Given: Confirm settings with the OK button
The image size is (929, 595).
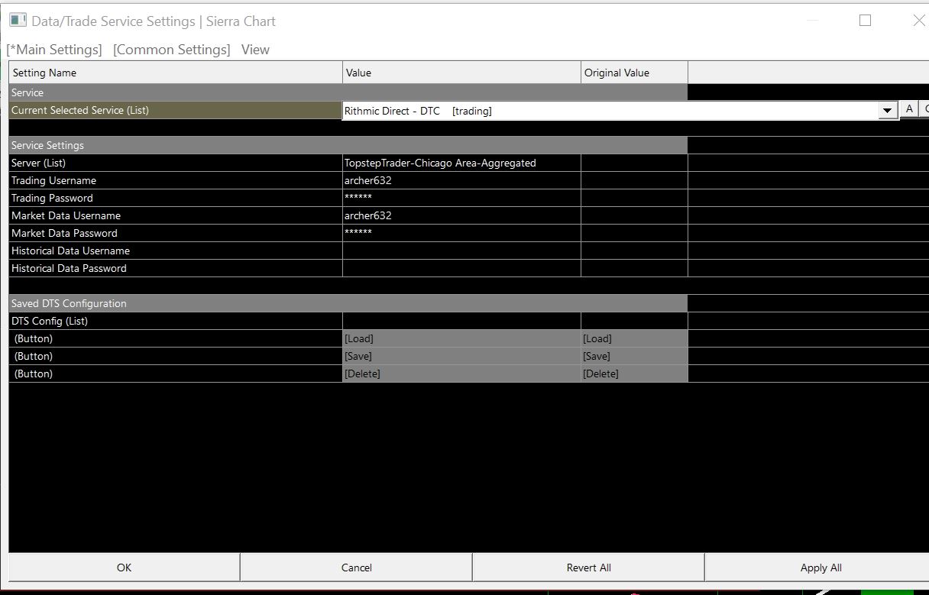Looking at the screenshot, I should 125,568.
